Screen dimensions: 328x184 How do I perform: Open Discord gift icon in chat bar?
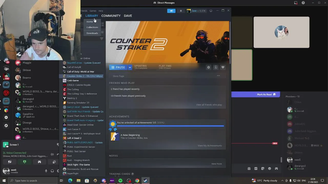click(x=249, y=169)
